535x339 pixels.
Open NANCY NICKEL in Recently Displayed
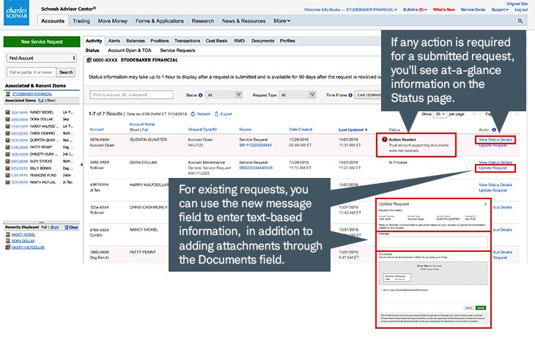pyautogui.click(x=23, y=234)
